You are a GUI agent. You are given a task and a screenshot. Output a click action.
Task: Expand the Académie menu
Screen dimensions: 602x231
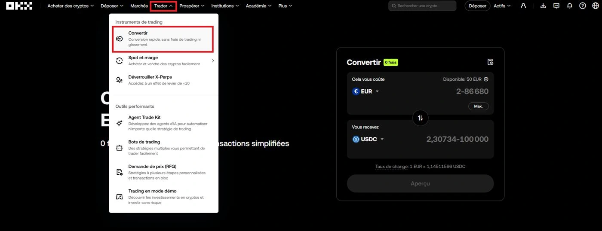259,6
